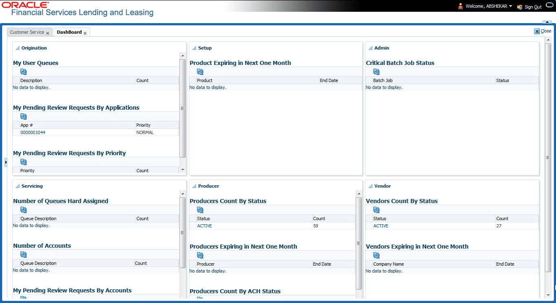Click the Sign Out icon

click(x=520, y=7)
